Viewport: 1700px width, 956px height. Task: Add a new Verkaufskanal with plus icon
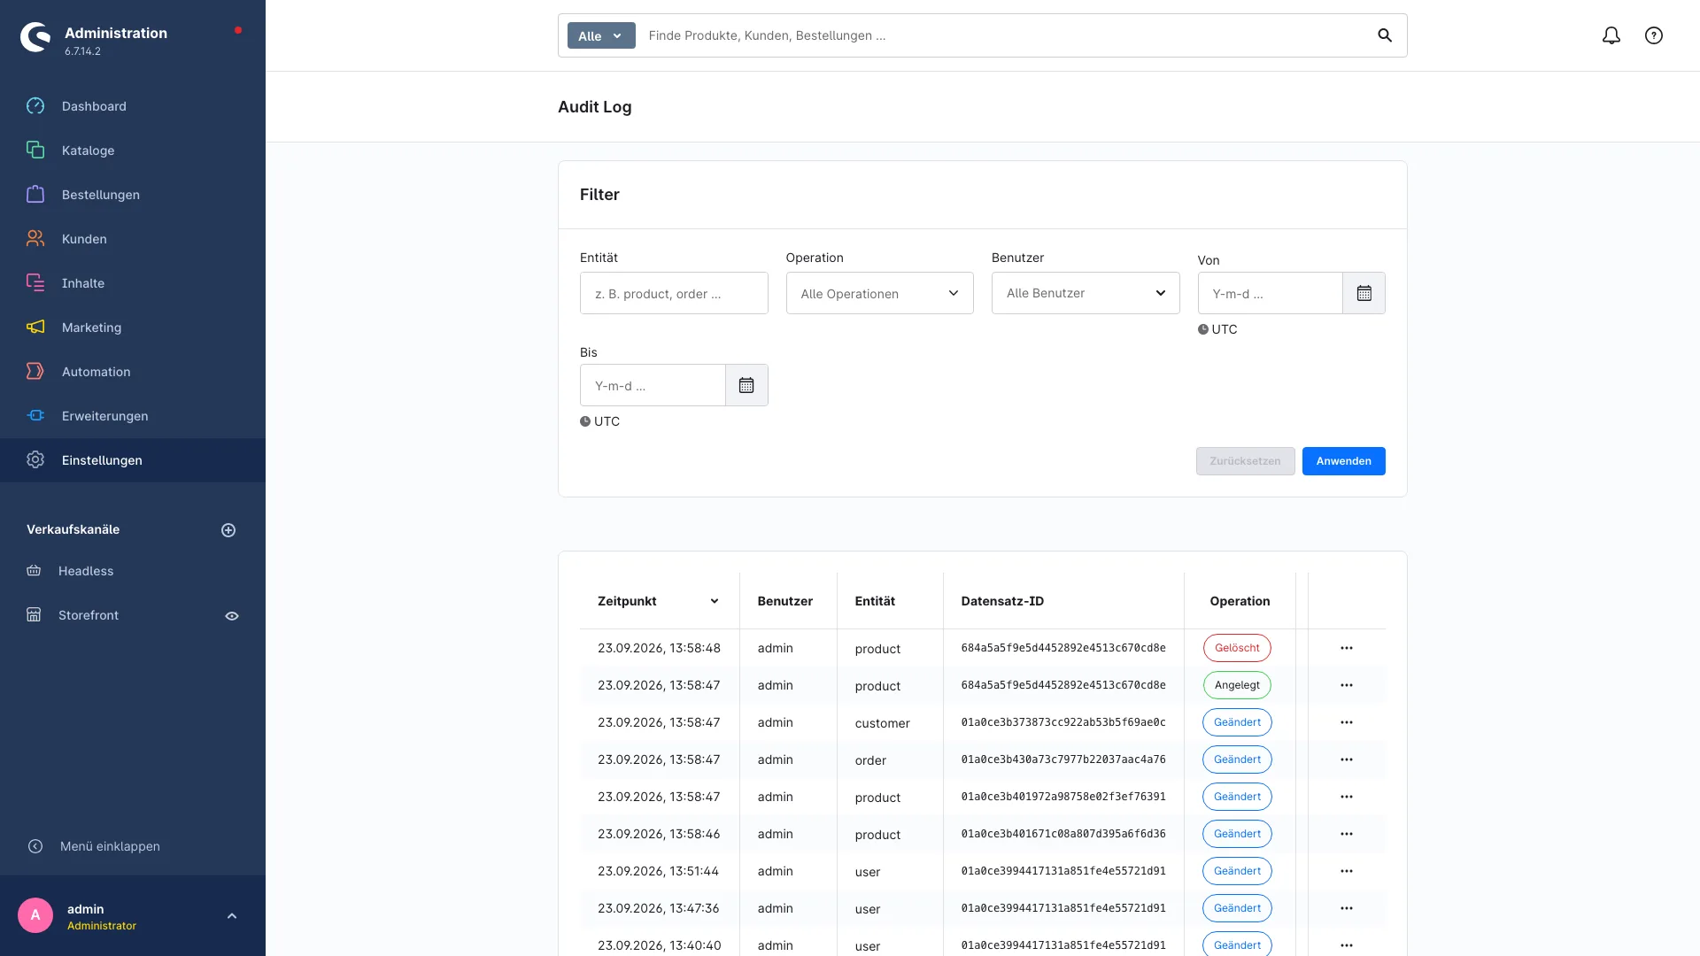228,530
